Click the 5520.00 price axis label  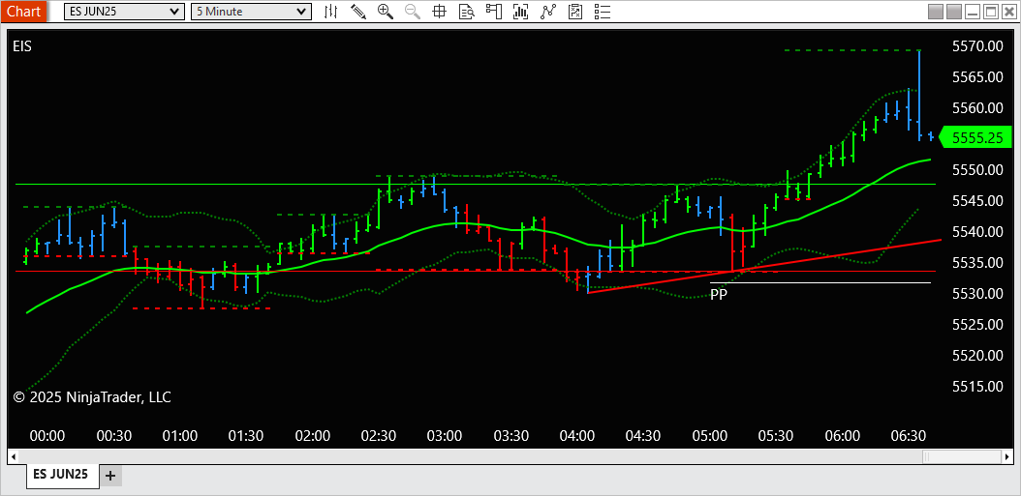point(976,356)
